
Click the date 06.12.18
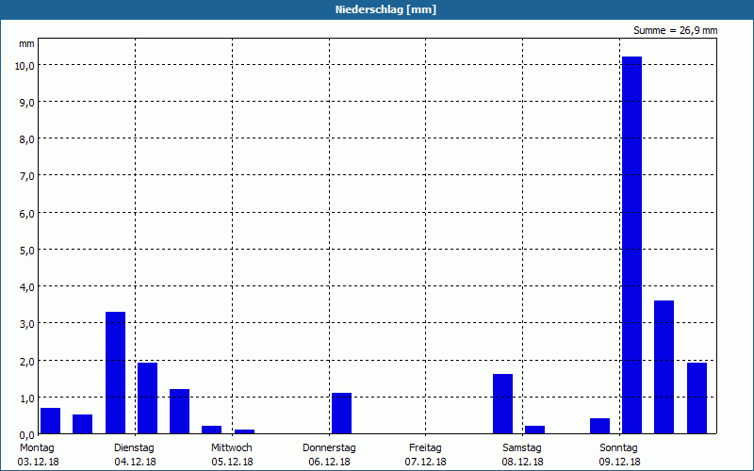(x=329, y=463)
